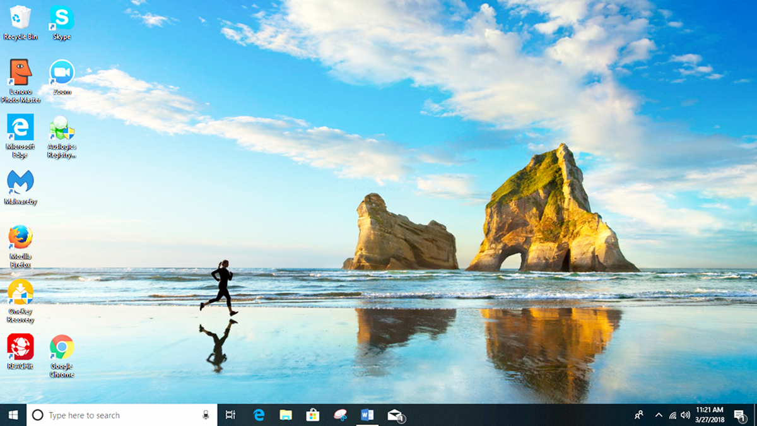
Task: Open the Action Center notifications icon
Action: point(739,415)
